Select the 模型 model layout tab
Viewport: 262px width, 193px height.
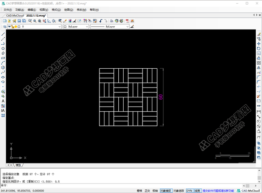(18, 165)
